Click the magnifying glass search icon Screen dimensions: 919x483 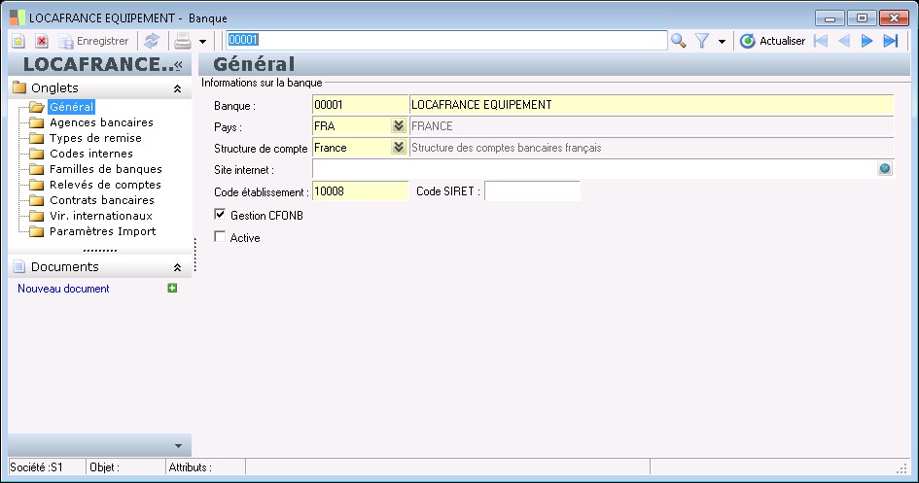tap(678, 41)
